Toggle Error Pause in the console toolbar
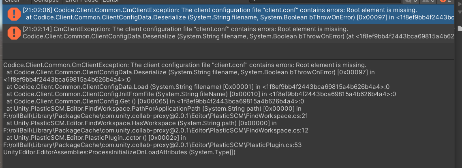Viewport: 462px width, 168px height. [81, 1]
